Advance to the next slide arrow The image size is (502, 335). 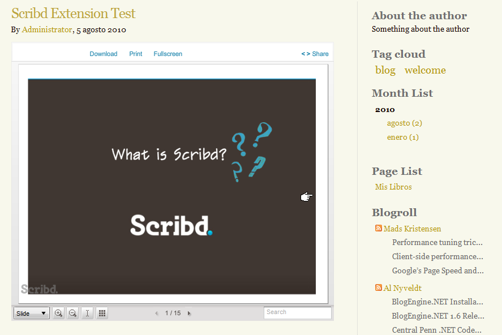189,313
